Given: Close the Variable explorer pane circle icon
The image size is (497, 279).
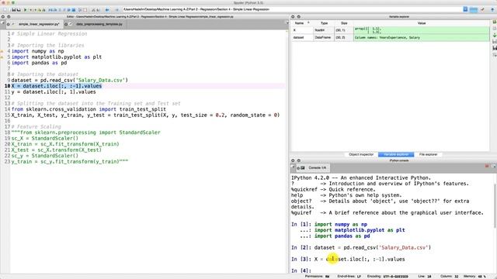Looking at the screenshot, I should pos(293,16).
